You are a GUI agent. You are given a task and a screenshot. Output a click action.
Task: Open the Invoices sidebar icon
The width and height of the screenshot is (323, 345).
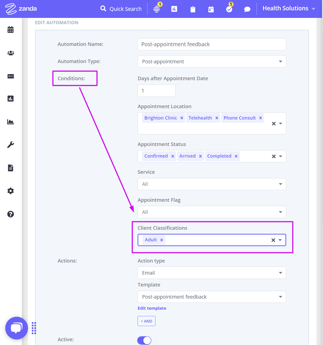(10, 76)
